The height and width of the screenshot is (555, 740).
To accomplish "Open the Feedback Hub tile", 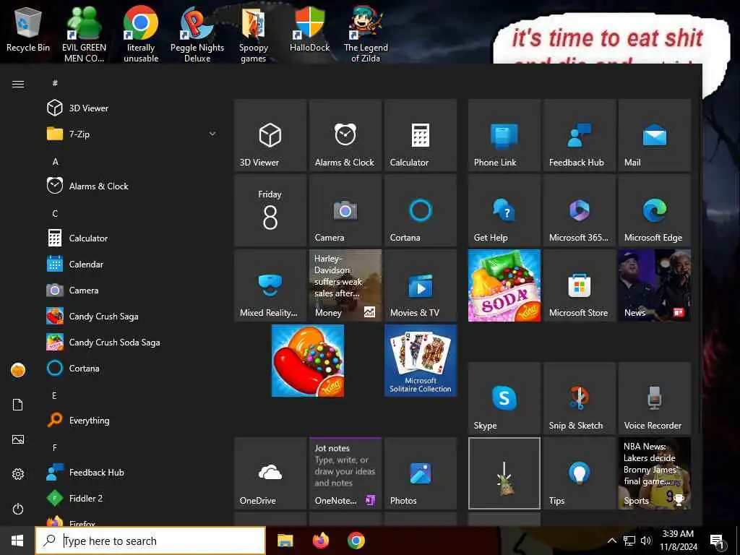I will [579, 135].
